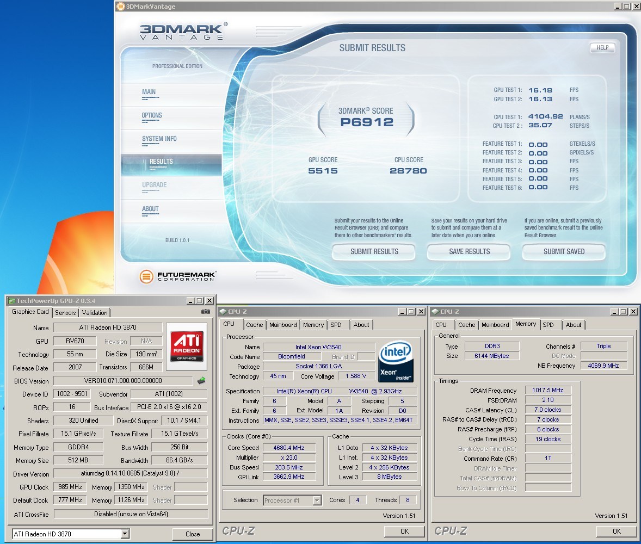Open the GPU selection dropdown in GPU-Z
Viewport: 641px width, 544px height.
[125, 533]
